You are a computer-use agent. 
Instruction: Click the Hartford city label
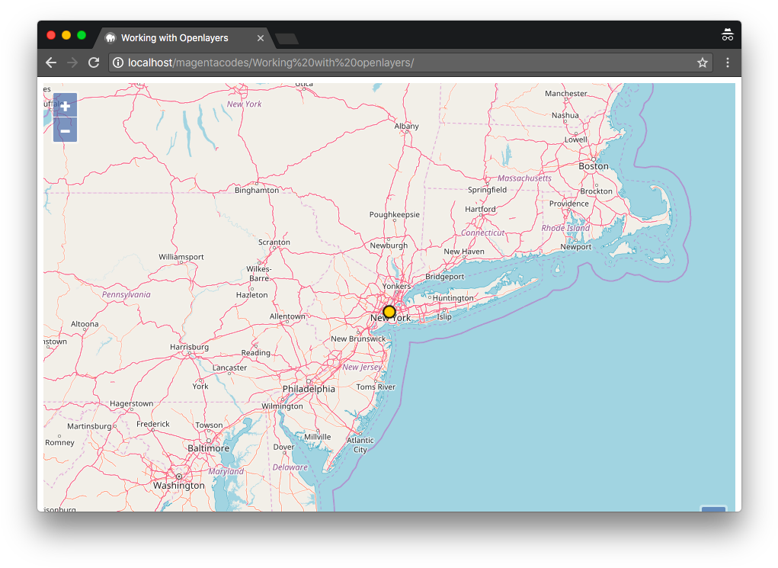[x=480, y=209]
